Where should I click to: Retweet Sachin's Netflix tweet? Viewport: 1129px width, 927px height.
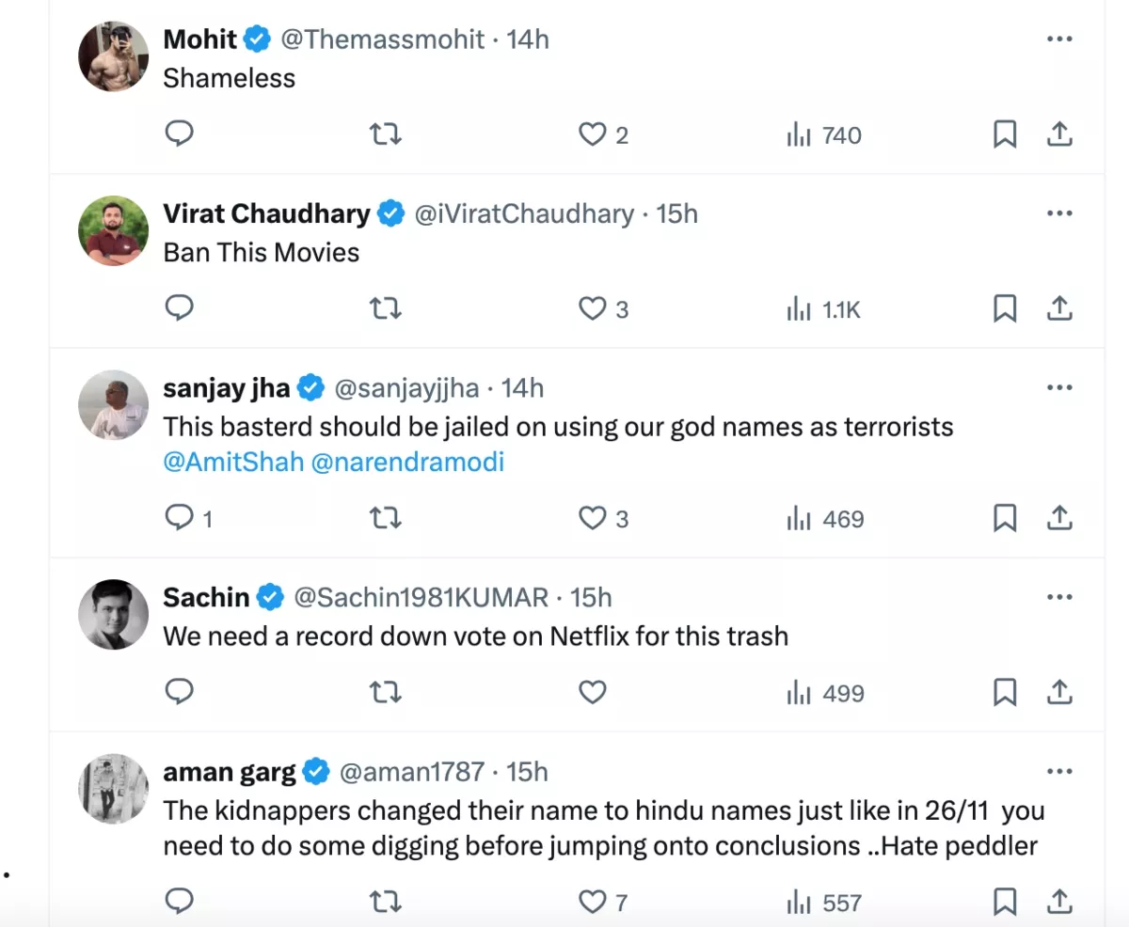point(386,693)
